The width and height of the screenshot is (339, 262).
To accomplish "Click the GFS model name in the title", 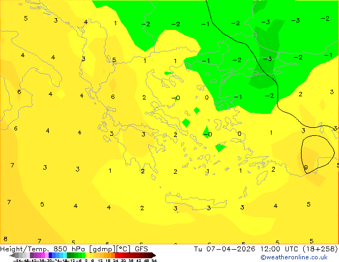I will tap(141, 249).
